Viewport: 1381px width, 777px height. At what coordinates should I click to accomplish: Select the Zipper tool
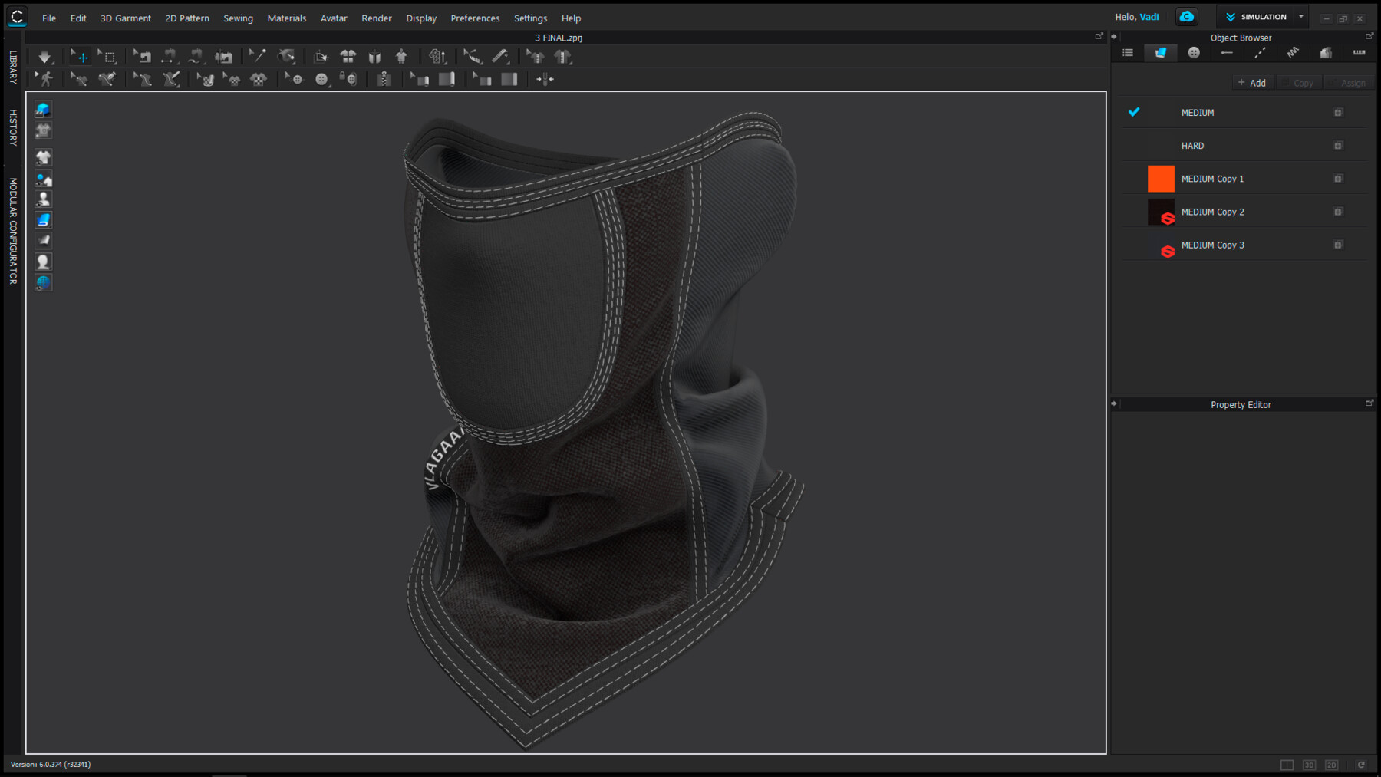tap(384, 79)
